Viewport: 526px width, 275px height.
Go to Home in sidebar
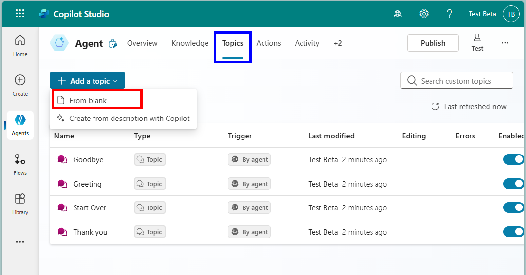[x=20, y=46]
